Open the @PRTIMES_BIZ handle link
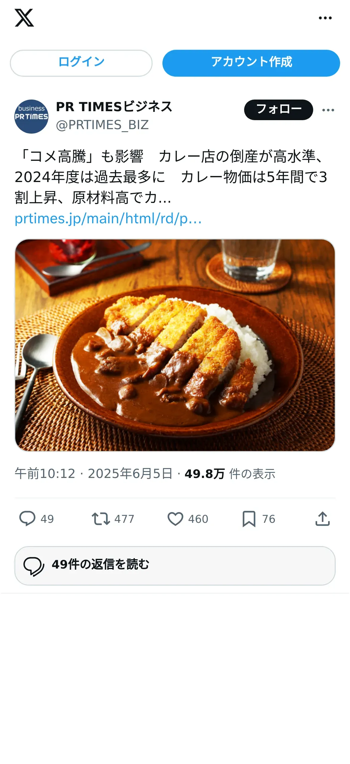The height and width of the screenshot is (764, 350). point(102,125)
